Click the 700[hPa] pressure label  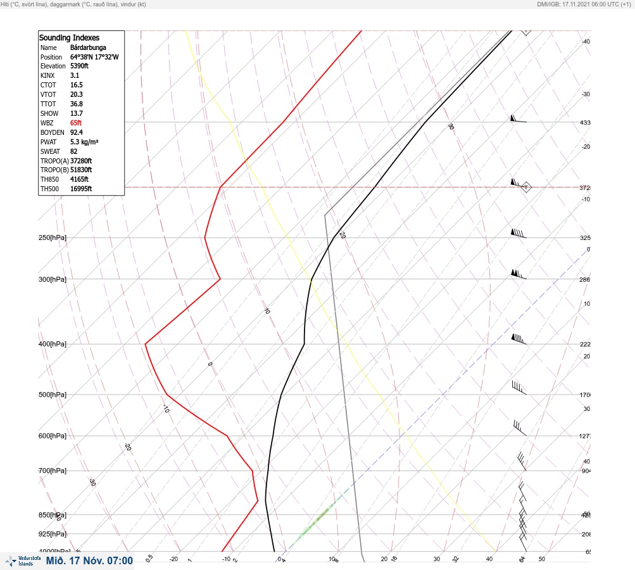53,471
